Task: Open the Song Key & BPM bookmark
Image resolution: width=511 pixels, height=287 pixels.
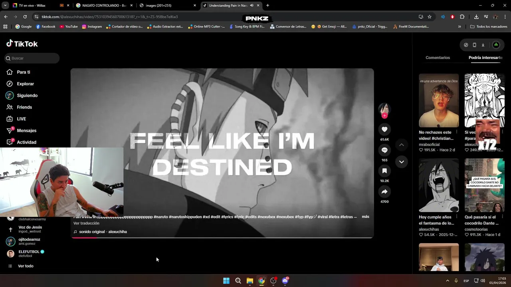Action: tap(247, 27)
